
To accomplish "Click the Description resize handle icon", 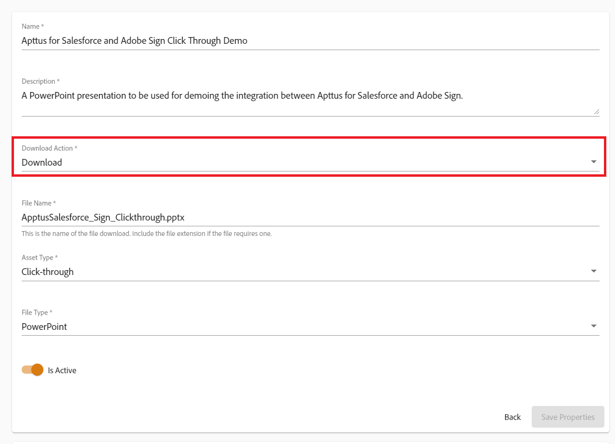I will 596,112.
